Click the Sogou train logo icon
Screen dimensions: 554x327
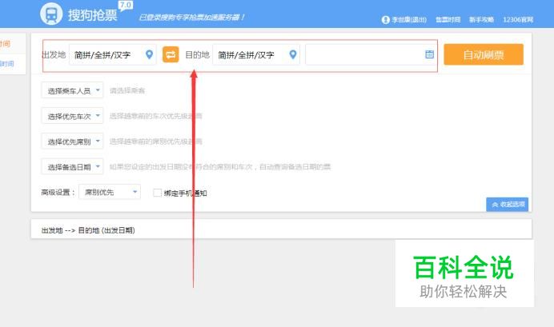point(51,14)
